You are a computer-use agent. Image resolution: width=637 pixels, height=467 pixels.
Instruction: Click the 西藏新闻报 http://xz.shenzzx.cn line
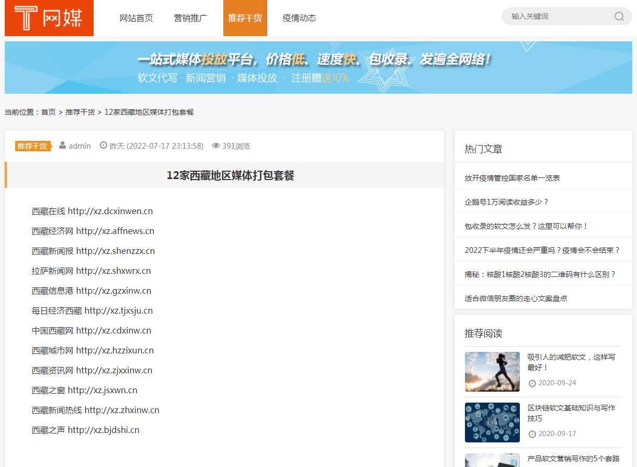pyautogui.click(x=93, y=251)
